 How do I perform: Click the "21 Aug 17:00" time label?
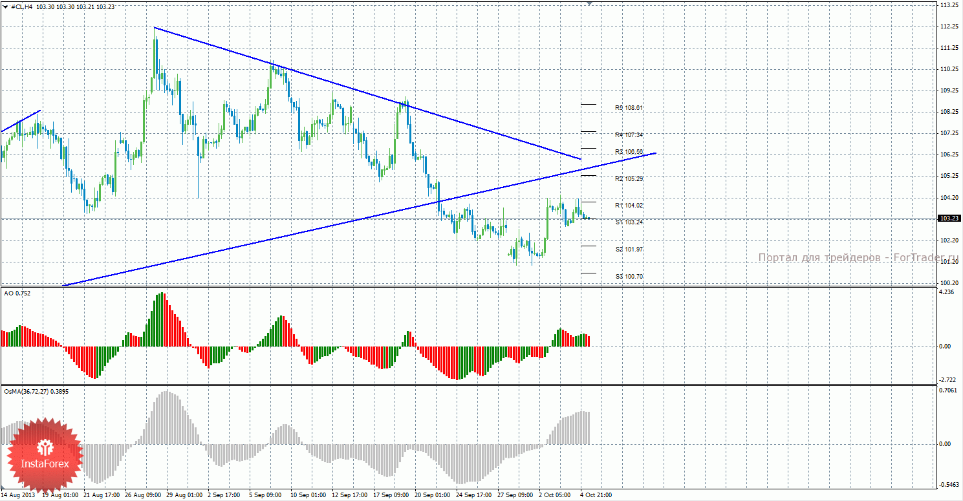[x=101, y=495]
